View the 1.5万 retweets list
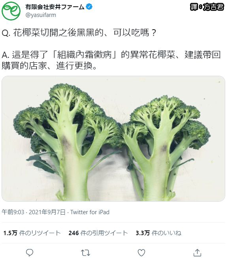 (32, 233)
